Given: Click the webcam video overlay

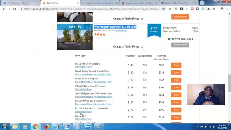Looking at the screenshot, I should click(x=205, y=95).
